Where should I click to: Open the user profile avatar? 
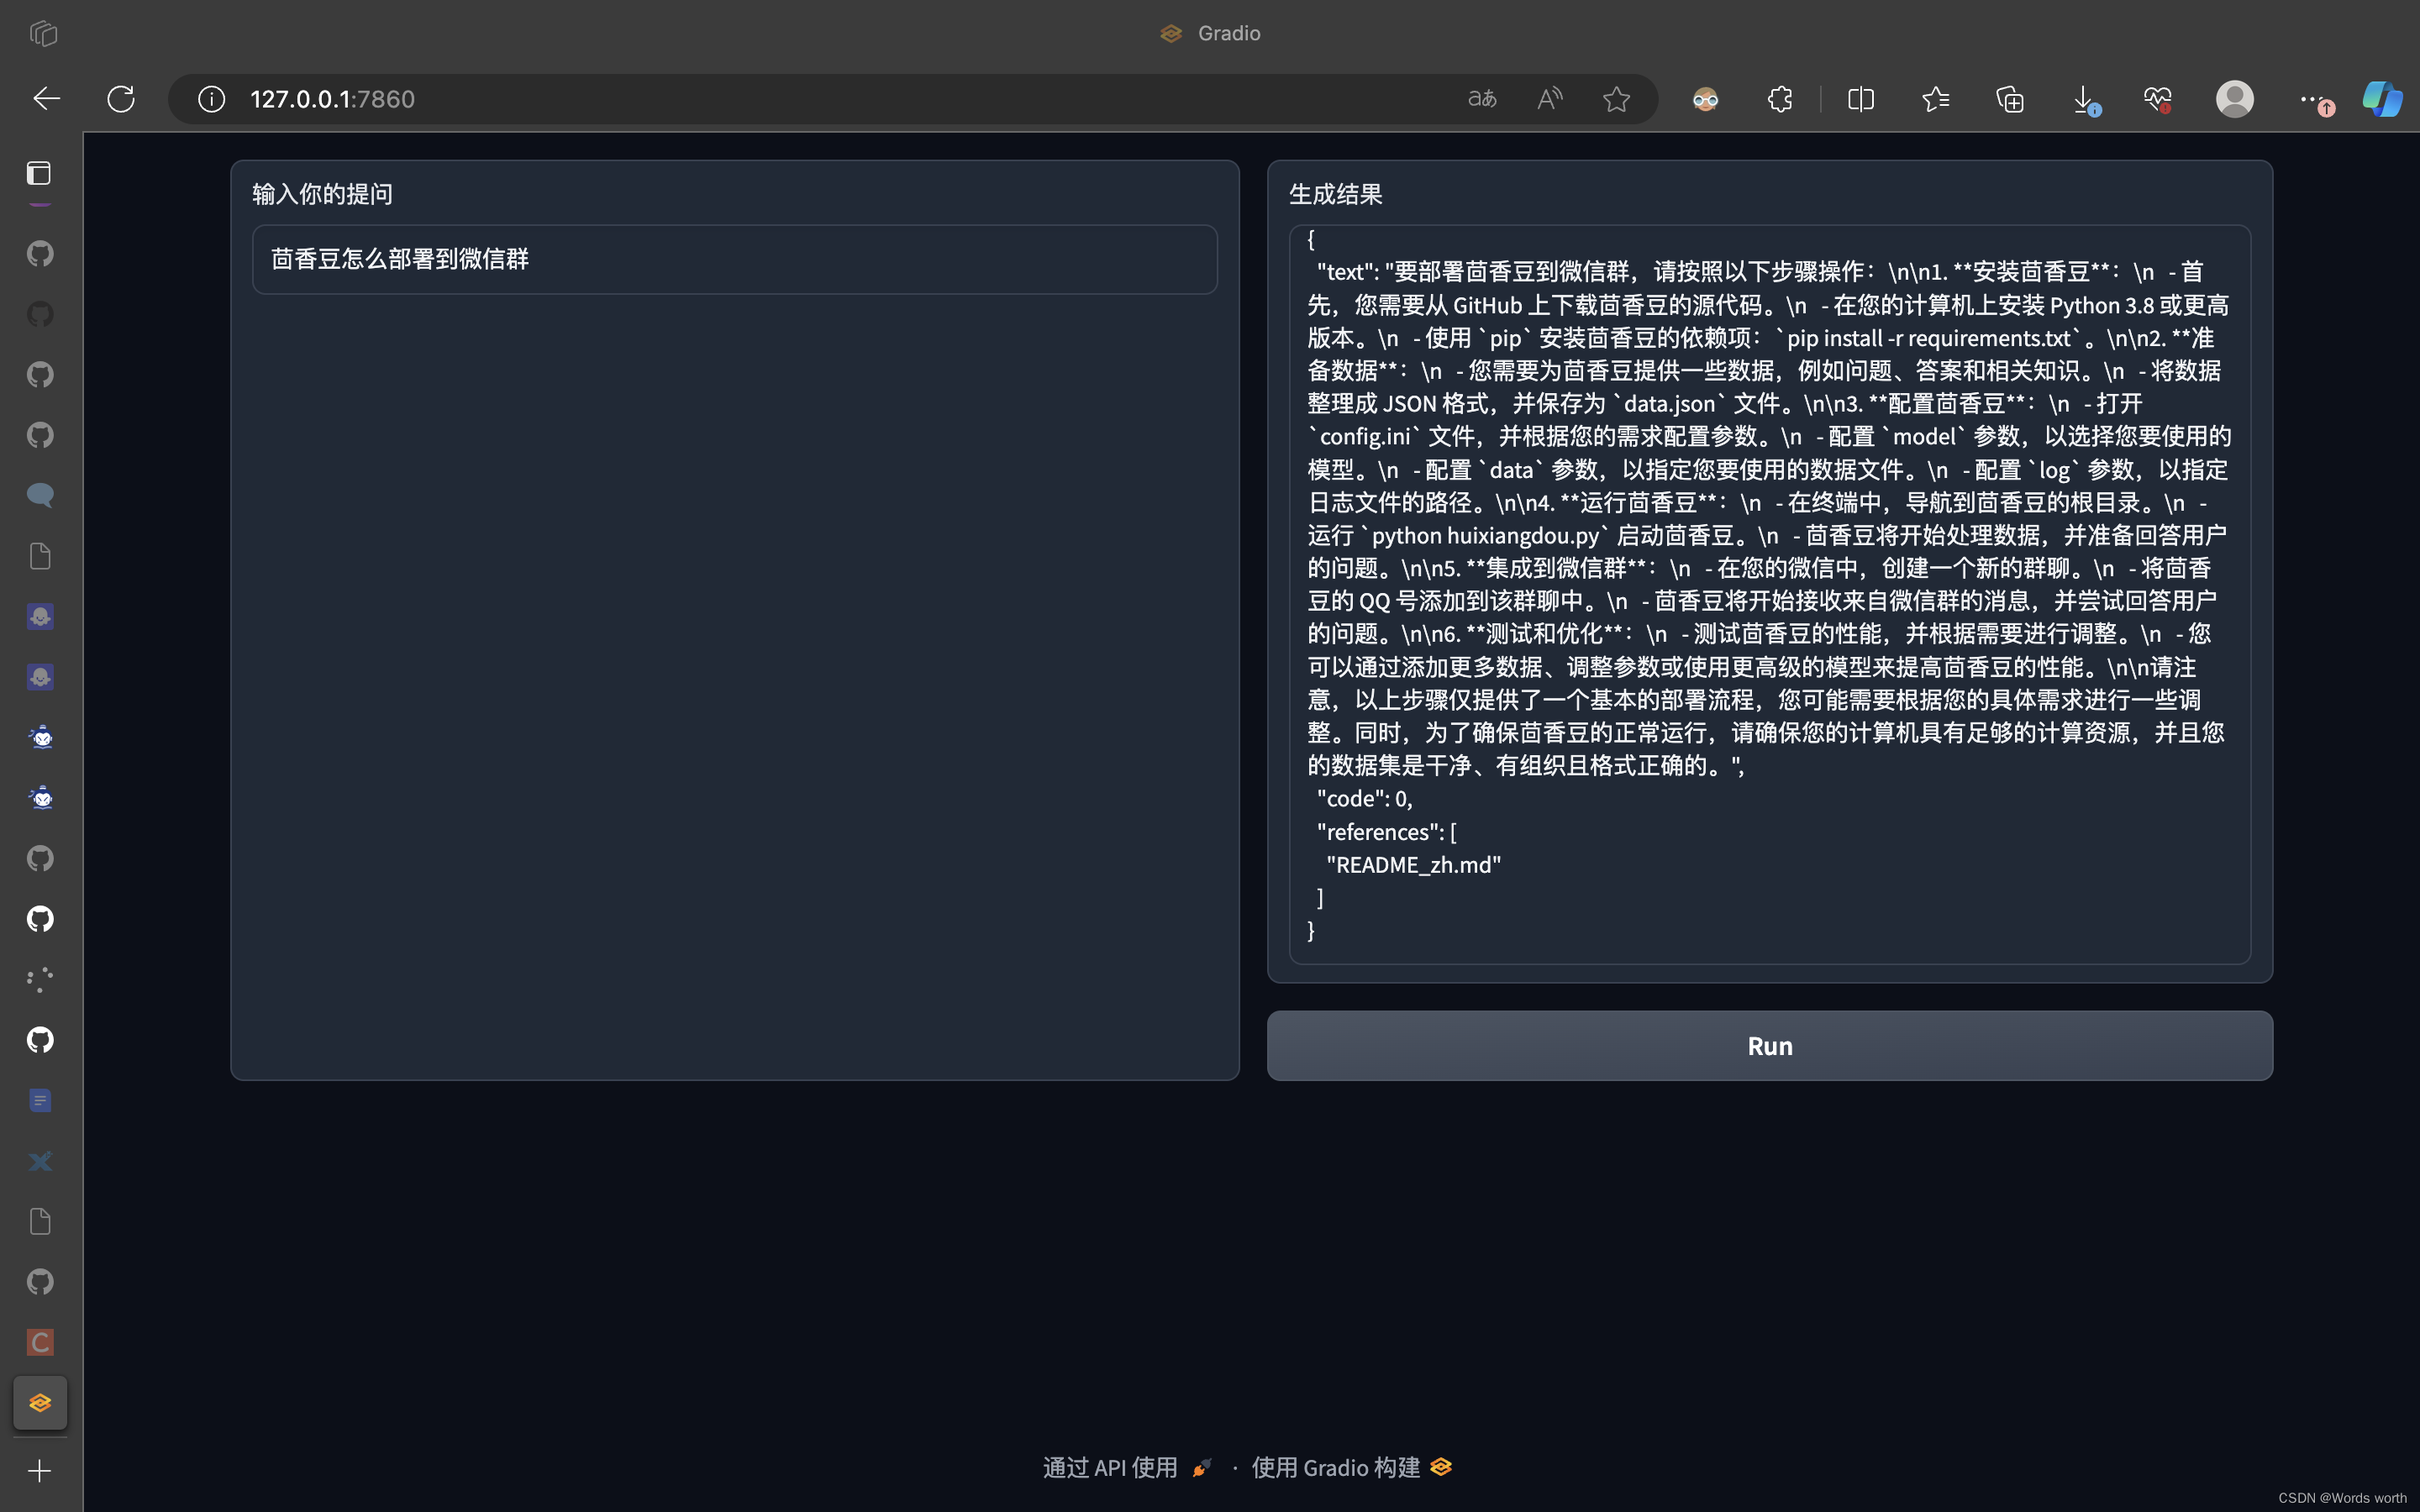point(2234,99)
